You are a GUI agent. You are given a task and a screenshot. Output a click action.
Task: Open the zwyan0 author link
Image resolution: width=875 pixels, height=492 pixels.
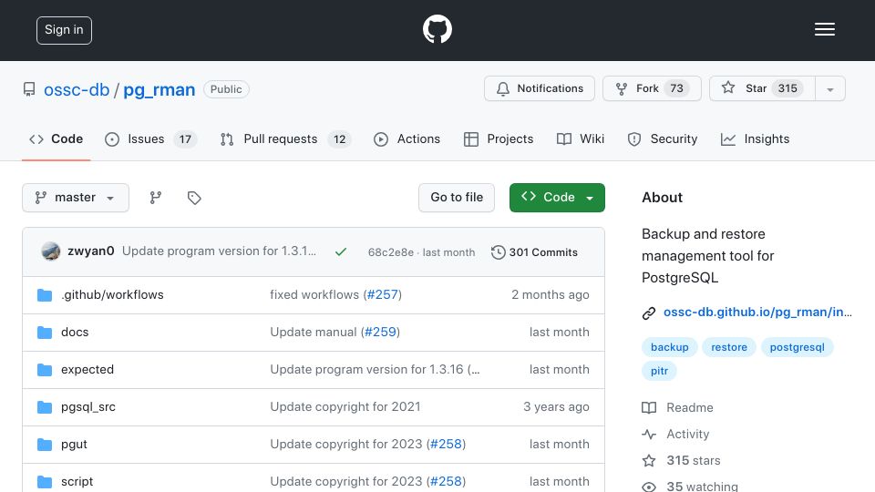click(x=91, y=251)
